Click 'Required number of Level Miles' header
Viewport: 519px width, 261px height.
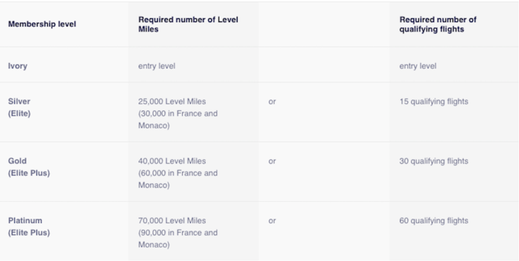pyautogui.click(x=188, y=24)
